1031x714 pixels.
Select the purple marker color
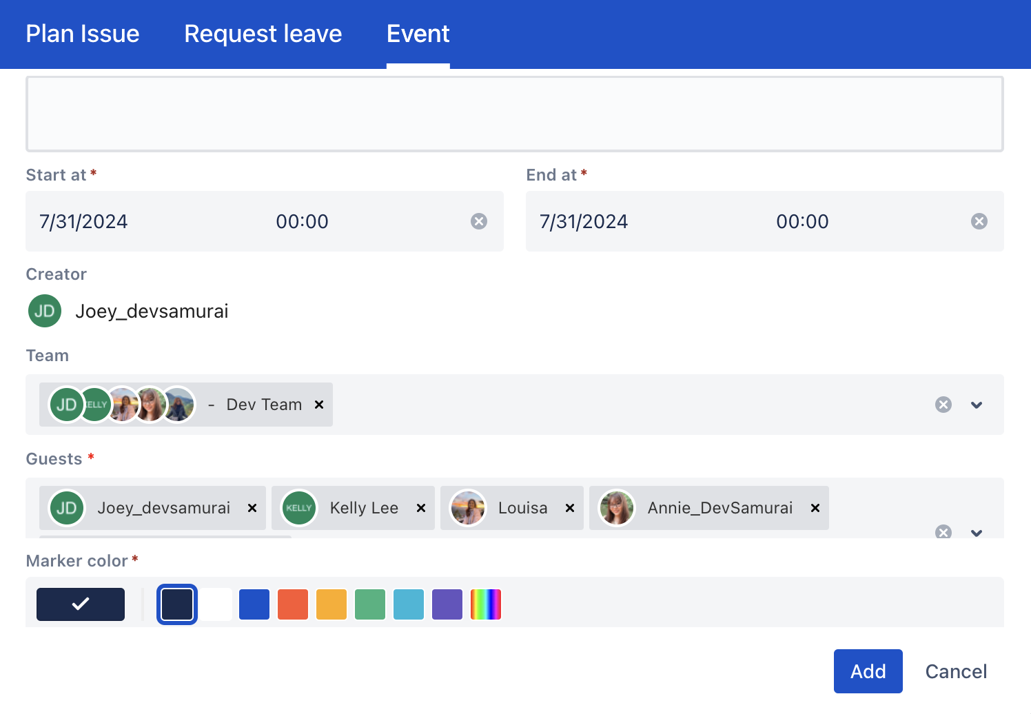click(447, 604)
